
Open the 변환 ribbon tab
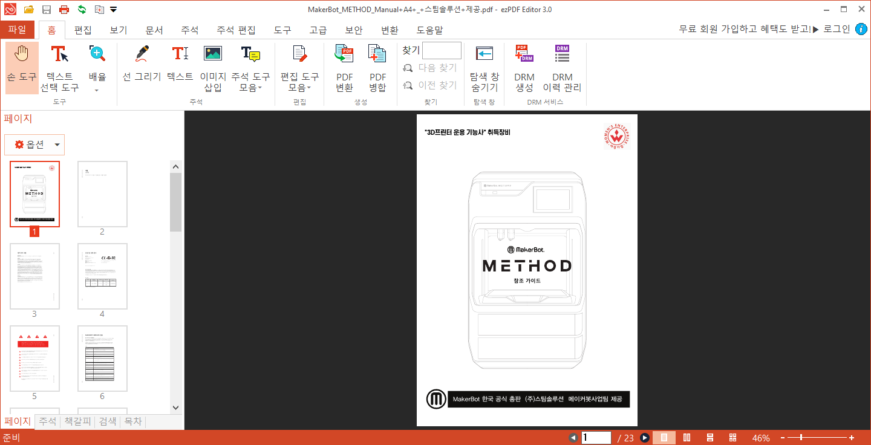click(x=390, y=30)
